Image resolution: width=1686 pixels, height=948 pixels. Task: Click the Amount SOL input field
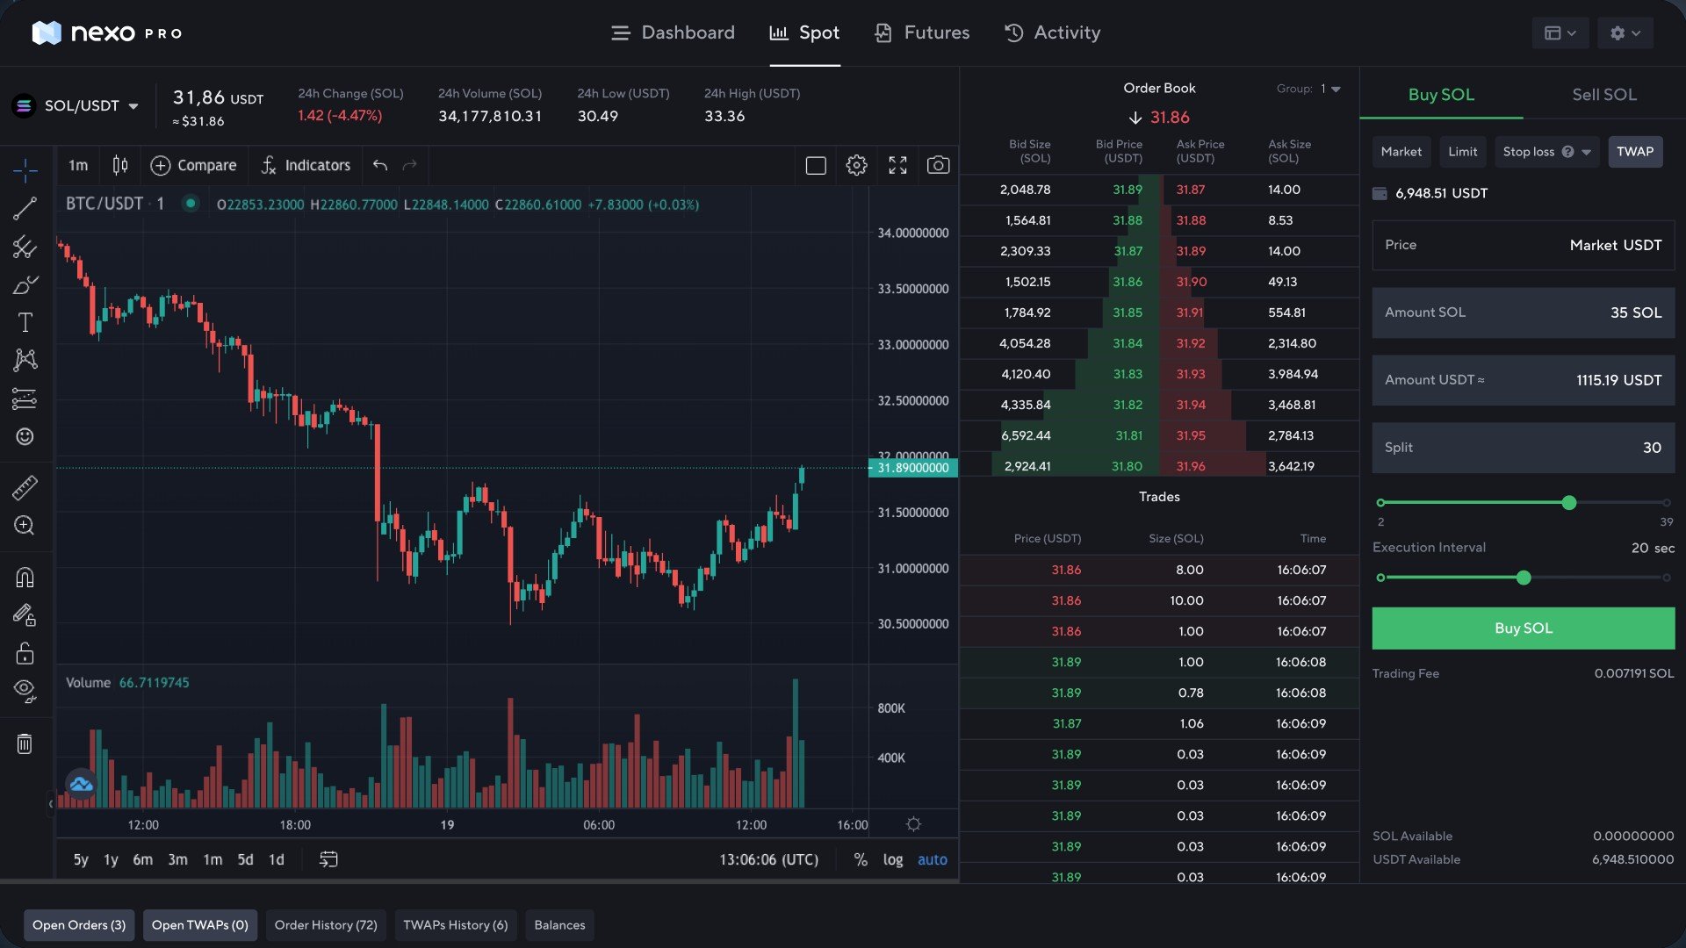coord(1524,312)
